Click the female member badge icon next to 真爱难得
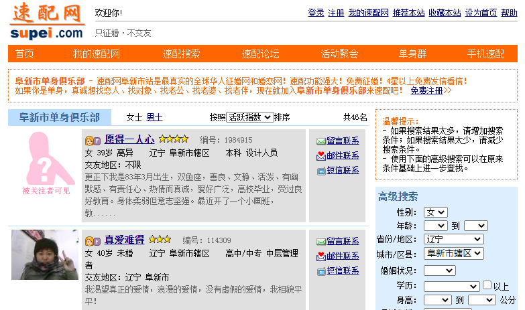525x310 pixels. coord(93,241)
